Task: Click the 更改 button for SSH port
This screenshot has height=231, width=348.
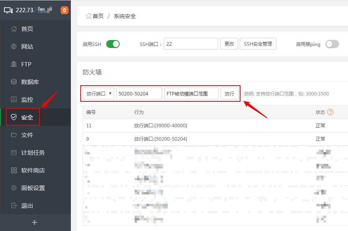Action: coord(229,44)
